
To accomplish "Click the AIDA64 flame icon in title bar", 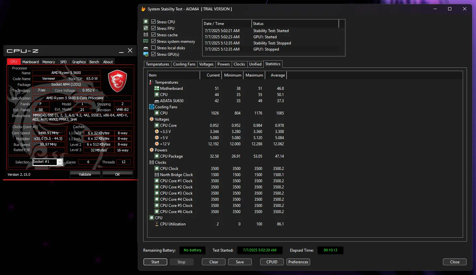I will [x=143, y=9].
